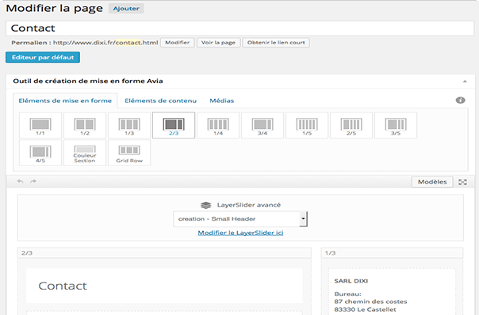Image resolution: width=479 pixels, height=315 pixels.
Task: Follow the Modifier le LayerSlider ici link
Action: 240,233
